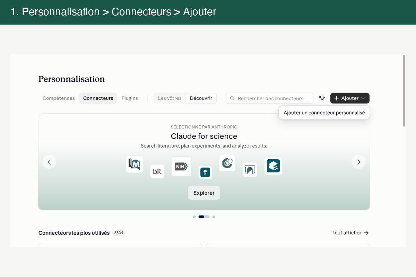The height and width of the screenshot is (277, 416).
Task: Select the teal stacked-layers connector icon
Action: pos(273,166)
